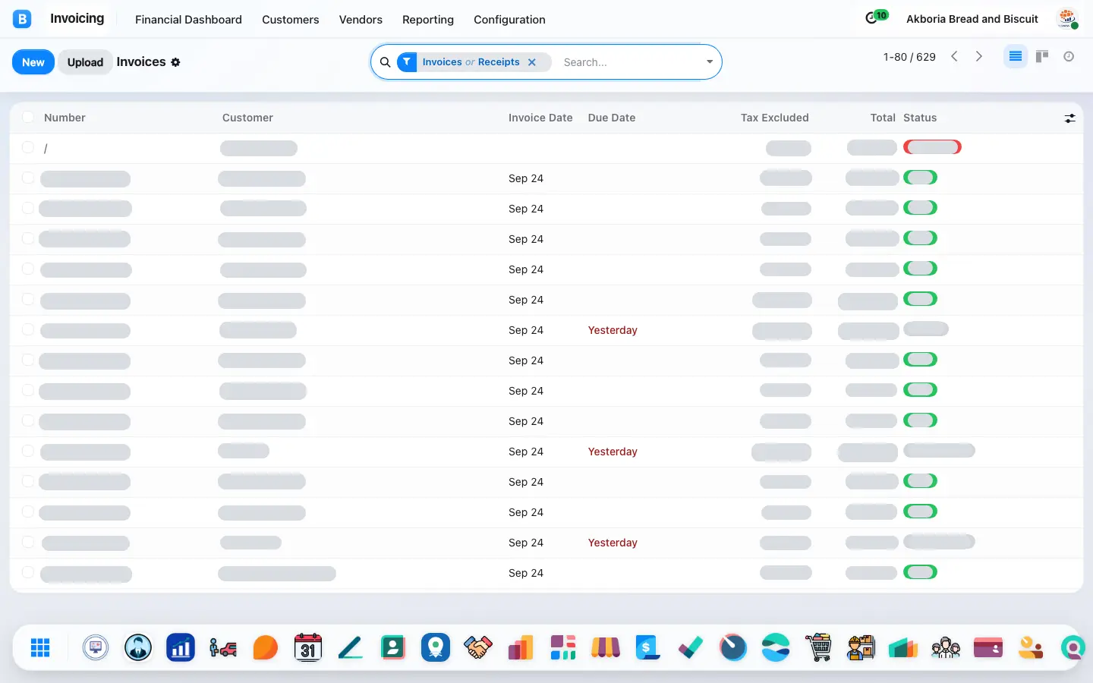Screen dimensions: 1093x683
Task: Focus the Search input field
Action: (630, 62)
